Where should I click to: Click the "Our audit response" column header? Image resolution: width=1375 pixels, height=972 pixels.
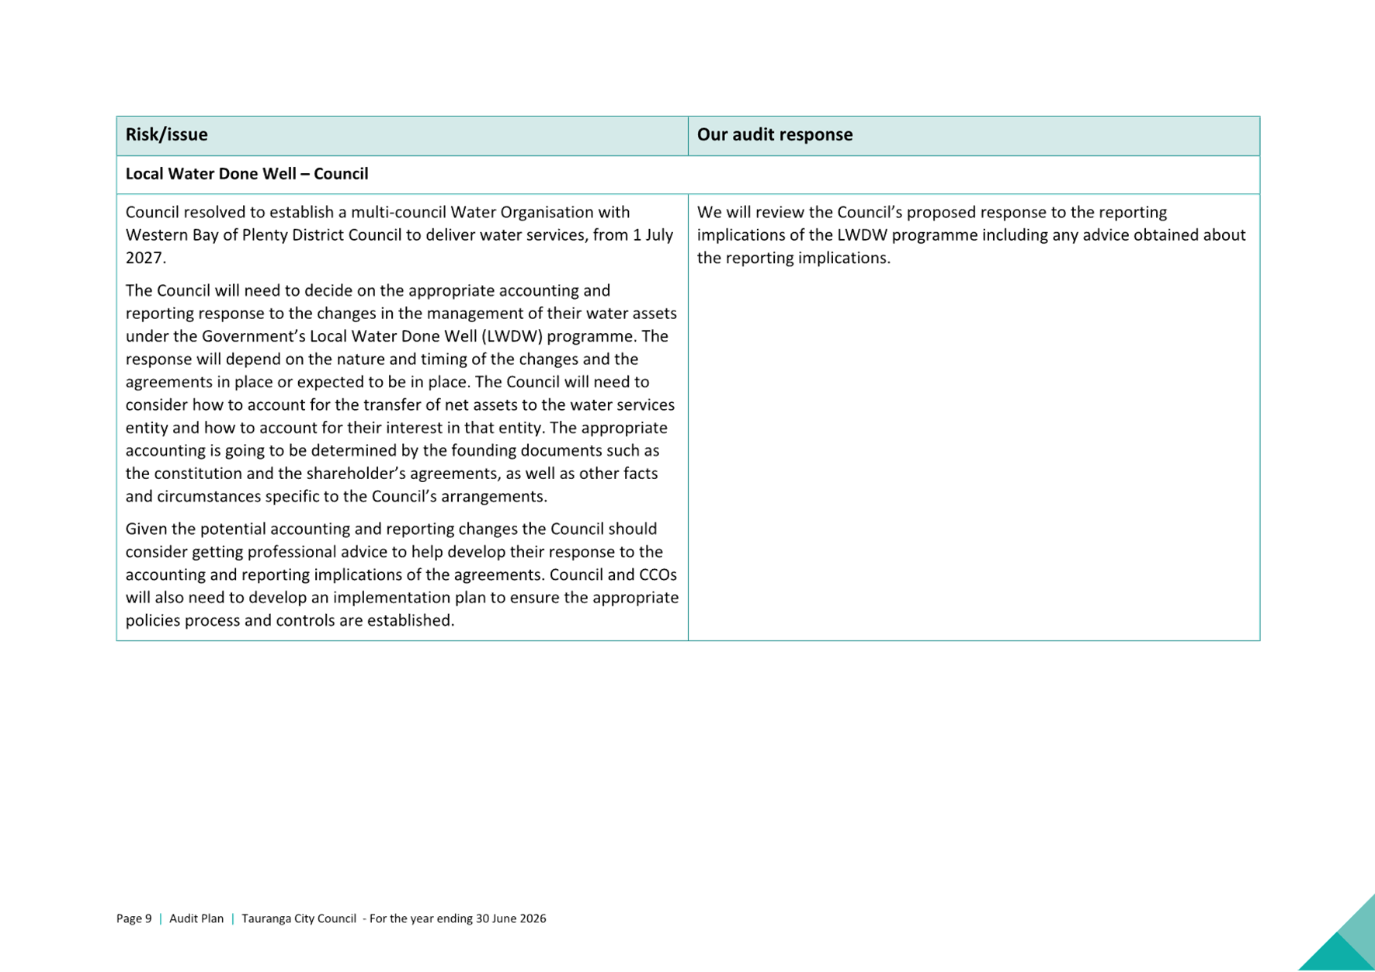click(x=774, y=135)
